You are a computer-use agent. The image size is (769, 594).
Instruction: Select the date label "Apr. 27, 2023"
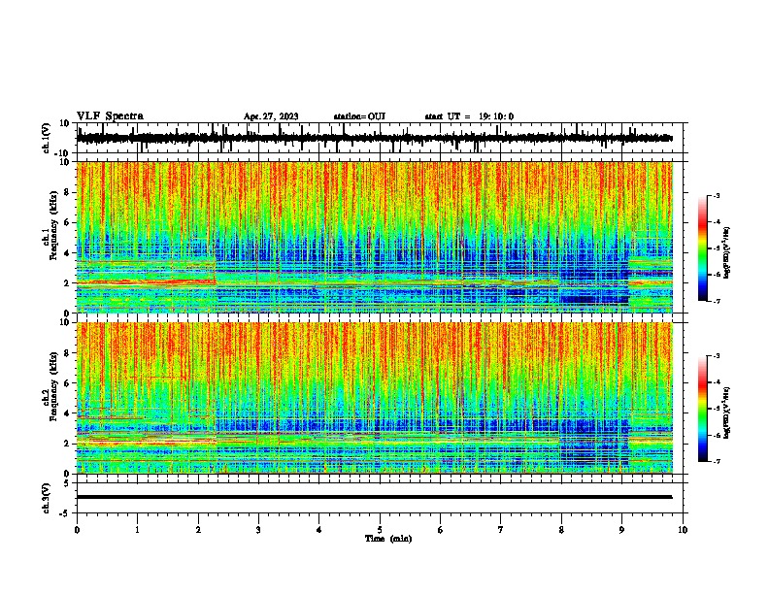(x=271, y=116)
